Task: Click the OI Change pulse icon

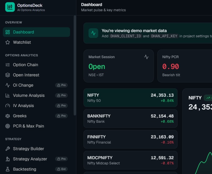Action: [8, 85]
